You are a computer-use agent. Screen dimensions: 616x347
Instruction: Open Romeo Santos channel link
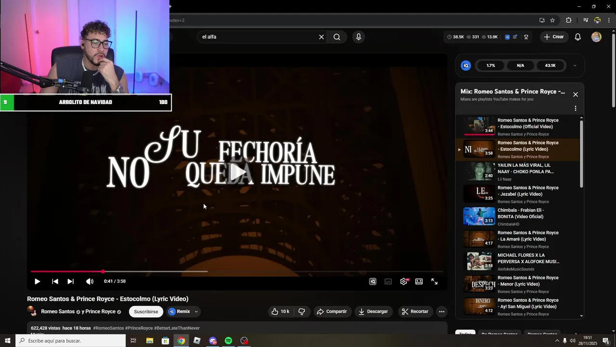pos(58,312)
